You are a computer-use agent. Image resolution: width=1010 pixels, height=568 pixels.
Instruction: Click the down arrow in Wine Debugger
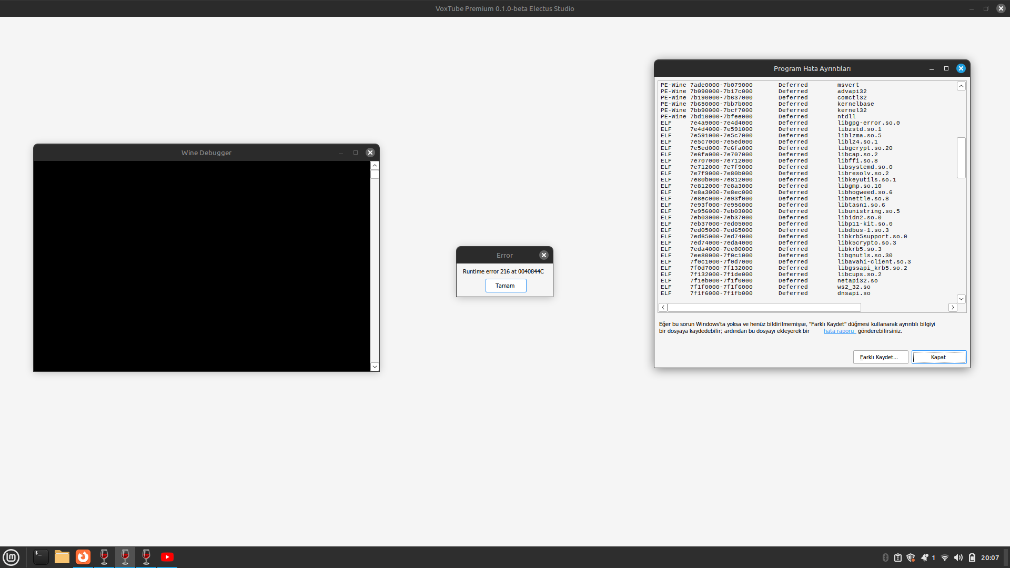coord(375,367)
